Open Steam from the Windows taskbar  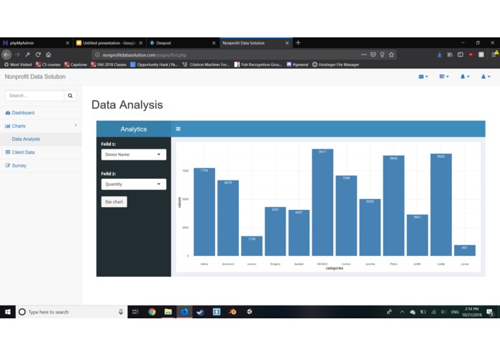200,312
